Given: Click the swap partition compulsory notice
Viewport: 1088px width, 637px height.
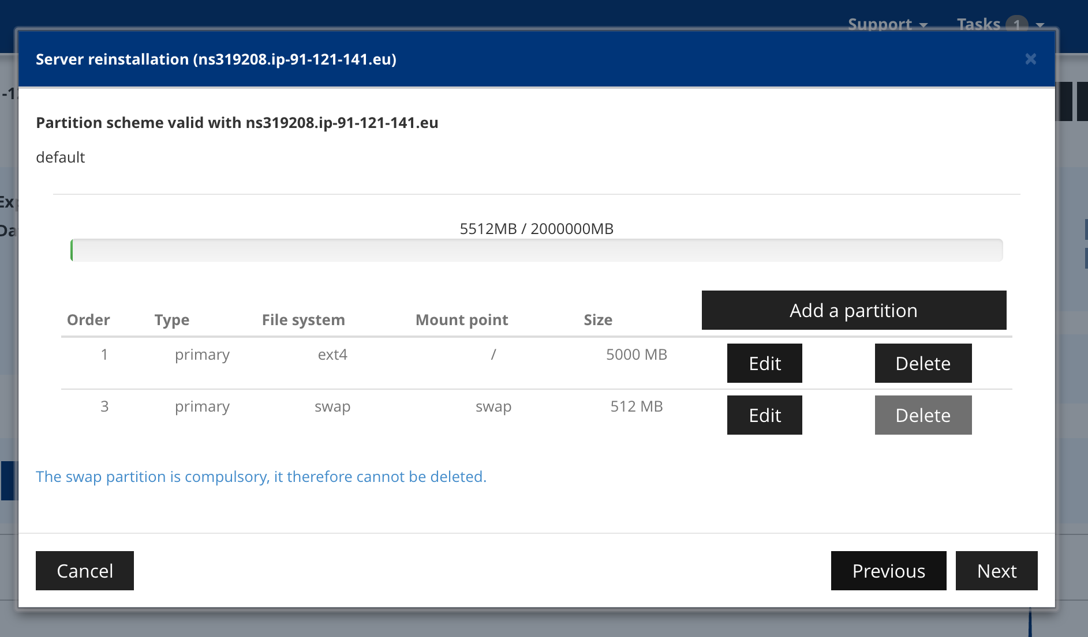Looking at the screenshot, I should 261,477.
